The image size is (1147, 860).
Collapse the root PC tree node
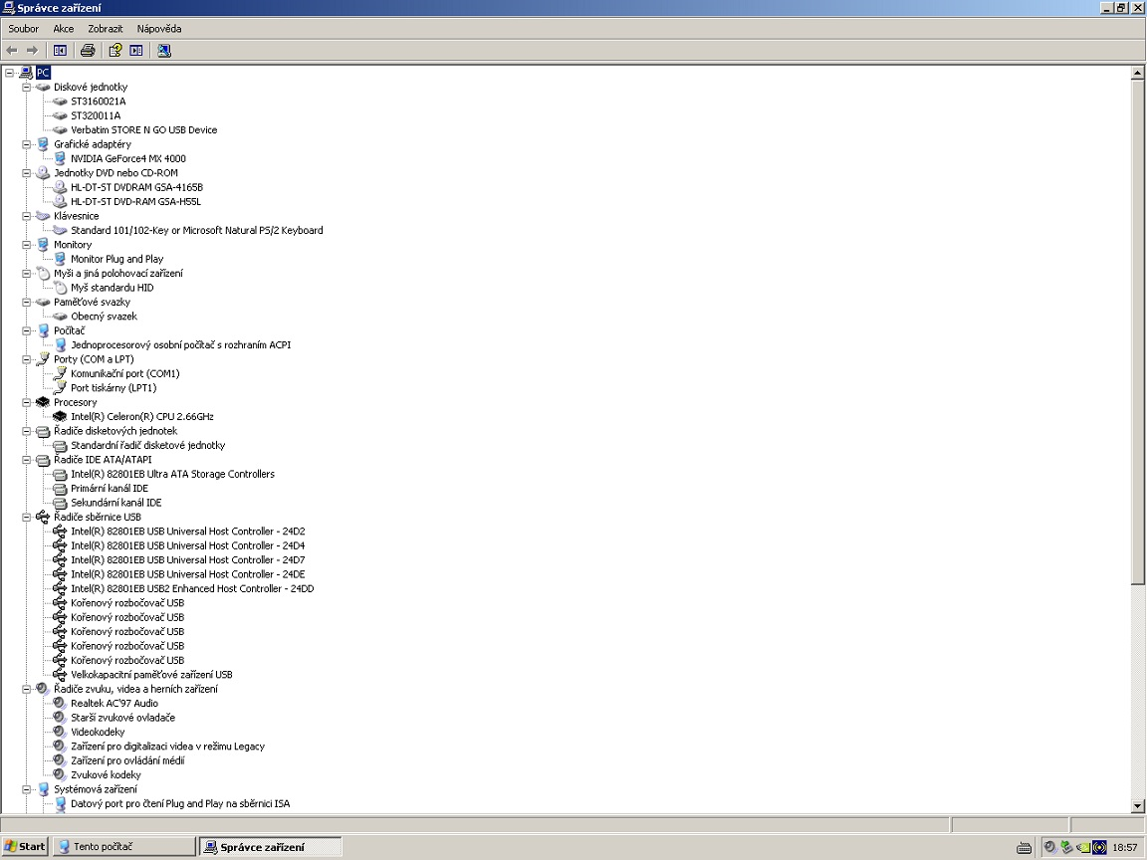tap(9, 73)
